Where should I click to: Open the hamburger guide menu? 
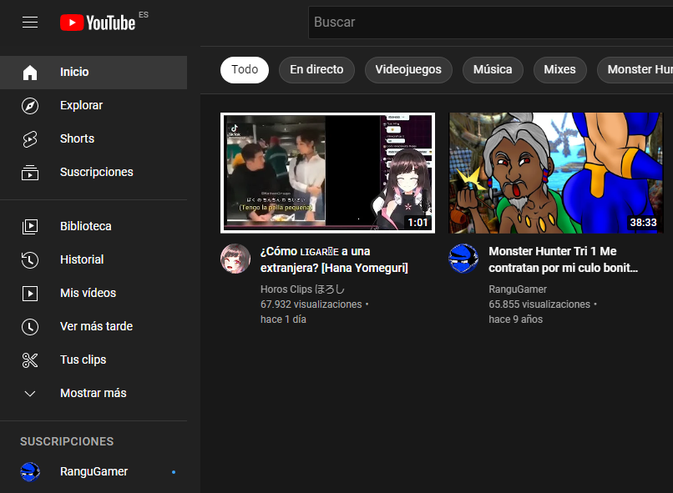click(x=30, y=22)
